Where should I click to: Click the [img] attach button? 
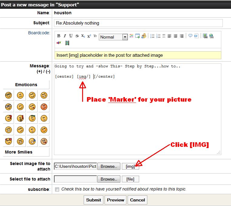pyautogui.click(x=130, y=166)
